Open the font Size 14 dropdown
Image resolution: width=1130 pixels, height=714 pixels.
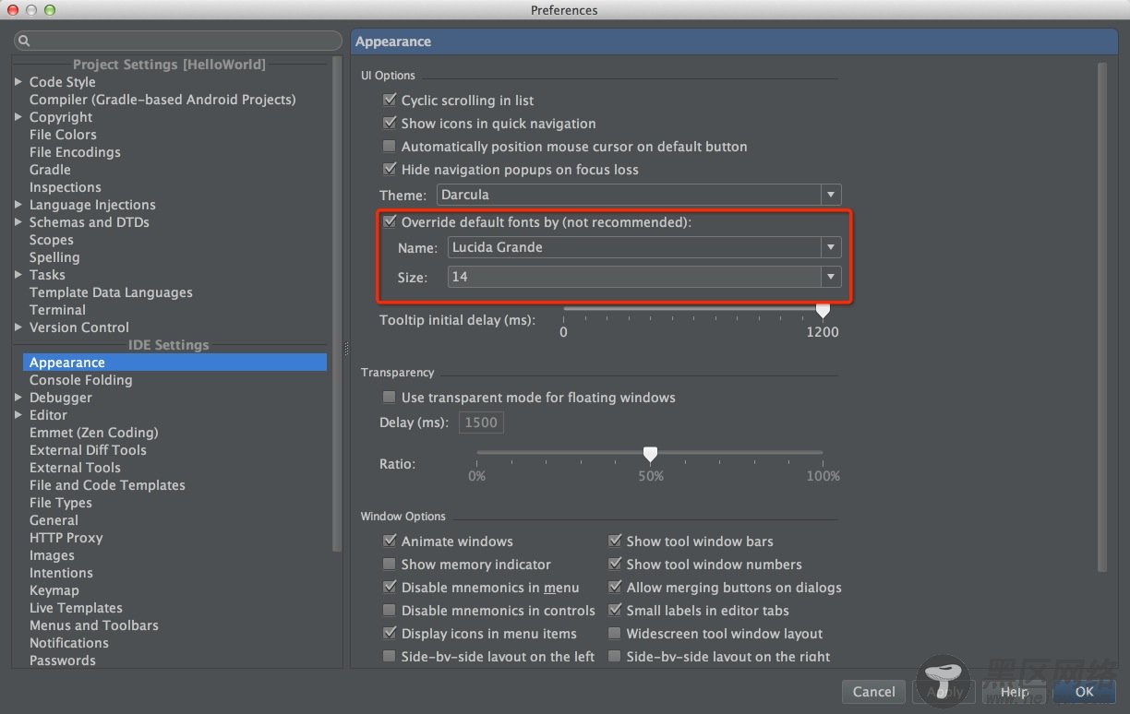pos(644,277)
